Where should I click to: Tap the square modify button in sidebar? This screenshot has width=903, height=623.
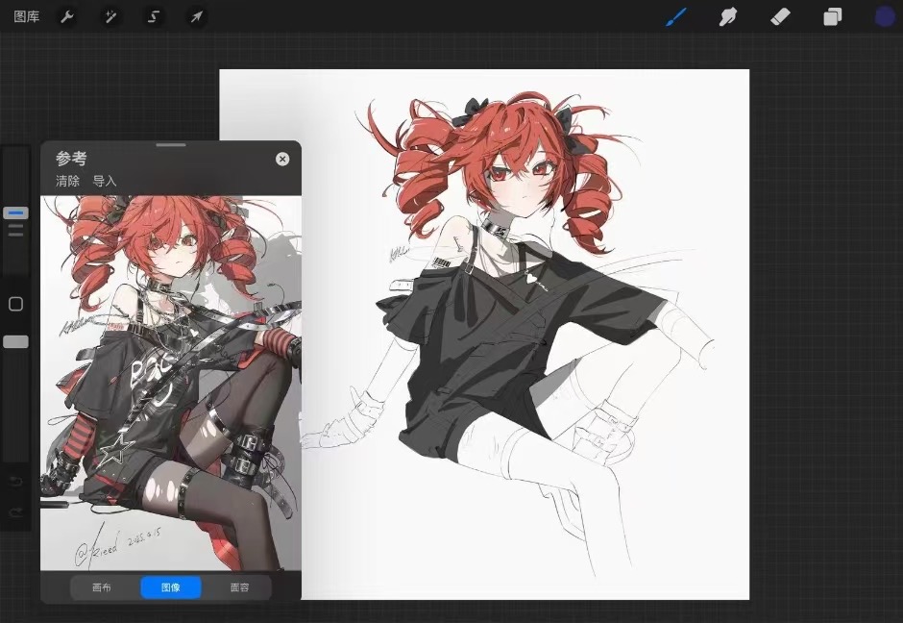[15, 304]
